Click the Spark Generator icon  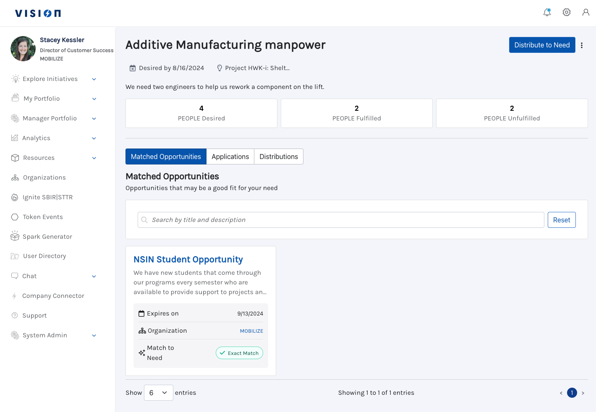(15, 236)
